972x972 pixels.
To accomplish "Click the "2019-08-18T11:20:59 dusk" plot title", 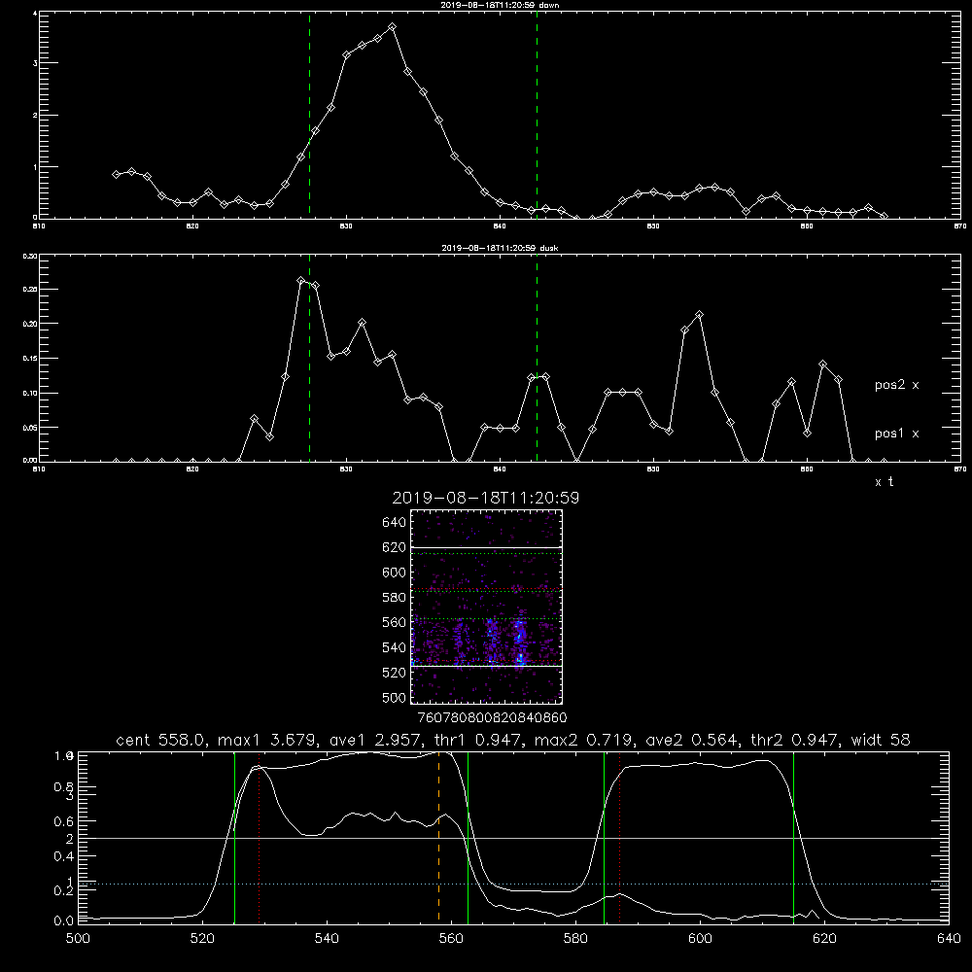I will 500,248.
